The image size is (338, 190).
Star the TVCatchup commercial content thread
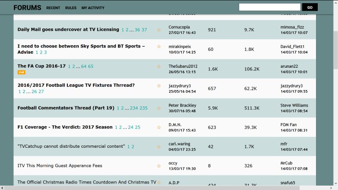pos(159,147)
